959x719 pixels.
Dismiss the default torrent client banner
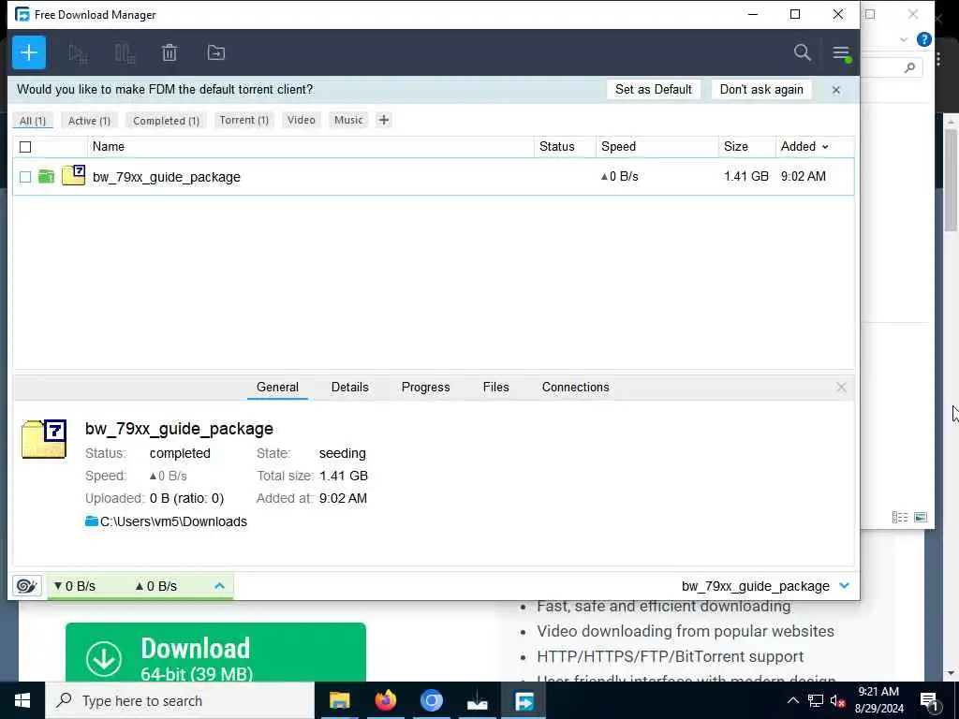click(x=836, y=90)
